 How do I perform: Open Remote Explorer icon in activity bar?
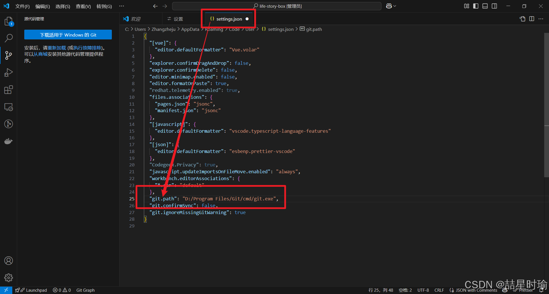pos(9,107)
